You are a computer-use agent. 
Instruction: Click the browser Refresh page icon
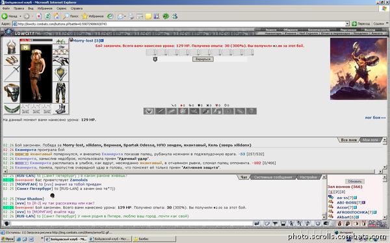(x=47, y=16)
